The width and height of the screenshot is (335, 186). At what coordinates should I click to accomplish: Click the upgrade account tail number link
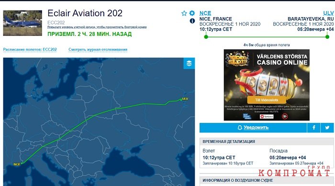(97, 27)
